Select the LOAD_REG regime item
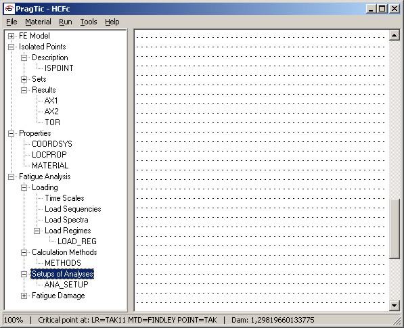 pyautogui.click(x=77, y=241)
